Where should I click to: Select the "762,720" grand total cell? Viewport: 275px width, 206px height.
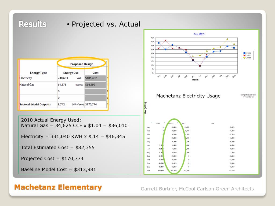(231, 170)
